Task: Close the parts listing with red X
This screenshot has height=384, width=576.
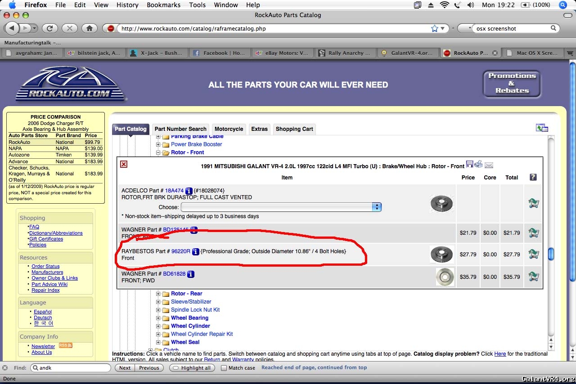Action: pos(124,164)
